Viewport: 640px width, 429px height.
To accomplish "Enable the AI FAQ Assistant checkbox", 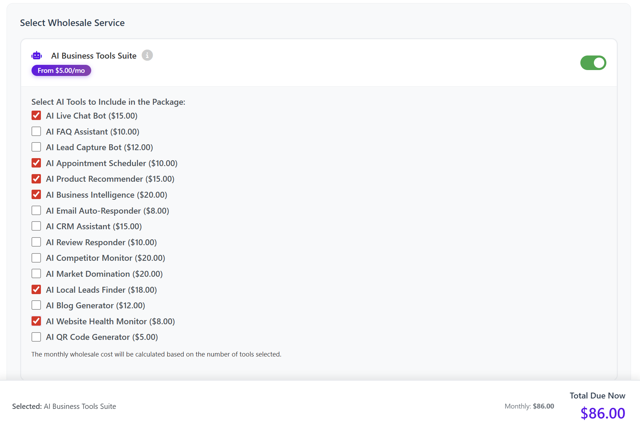I will coord(36,131).
